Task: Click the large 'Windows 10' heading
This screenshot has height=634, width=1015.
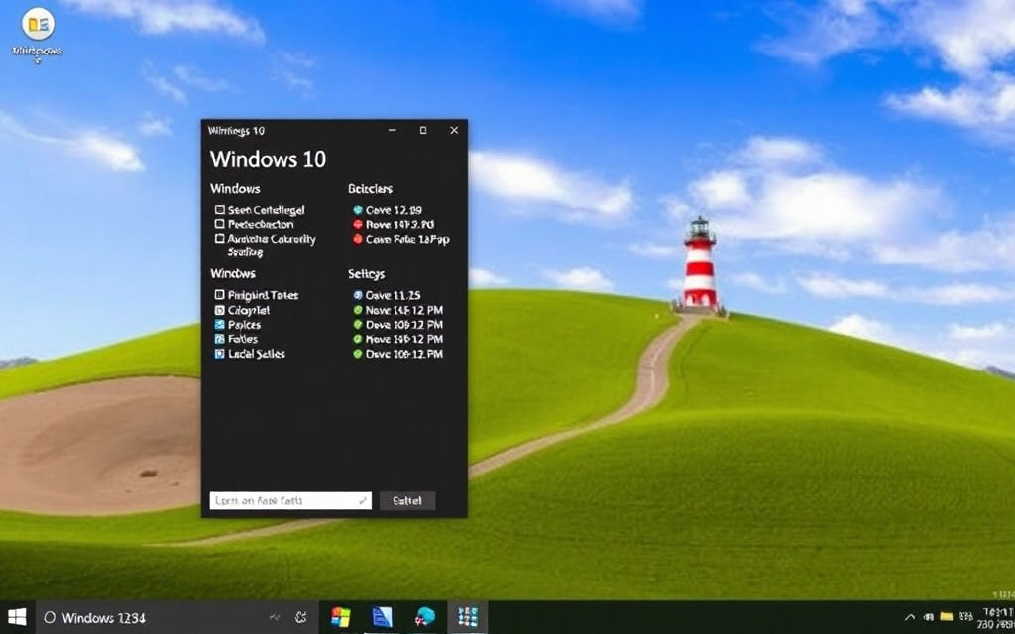Action: click(268, 159)
